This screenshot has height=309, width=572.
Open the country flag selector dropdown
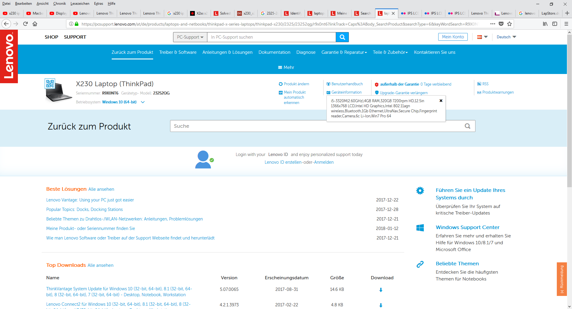482,37
